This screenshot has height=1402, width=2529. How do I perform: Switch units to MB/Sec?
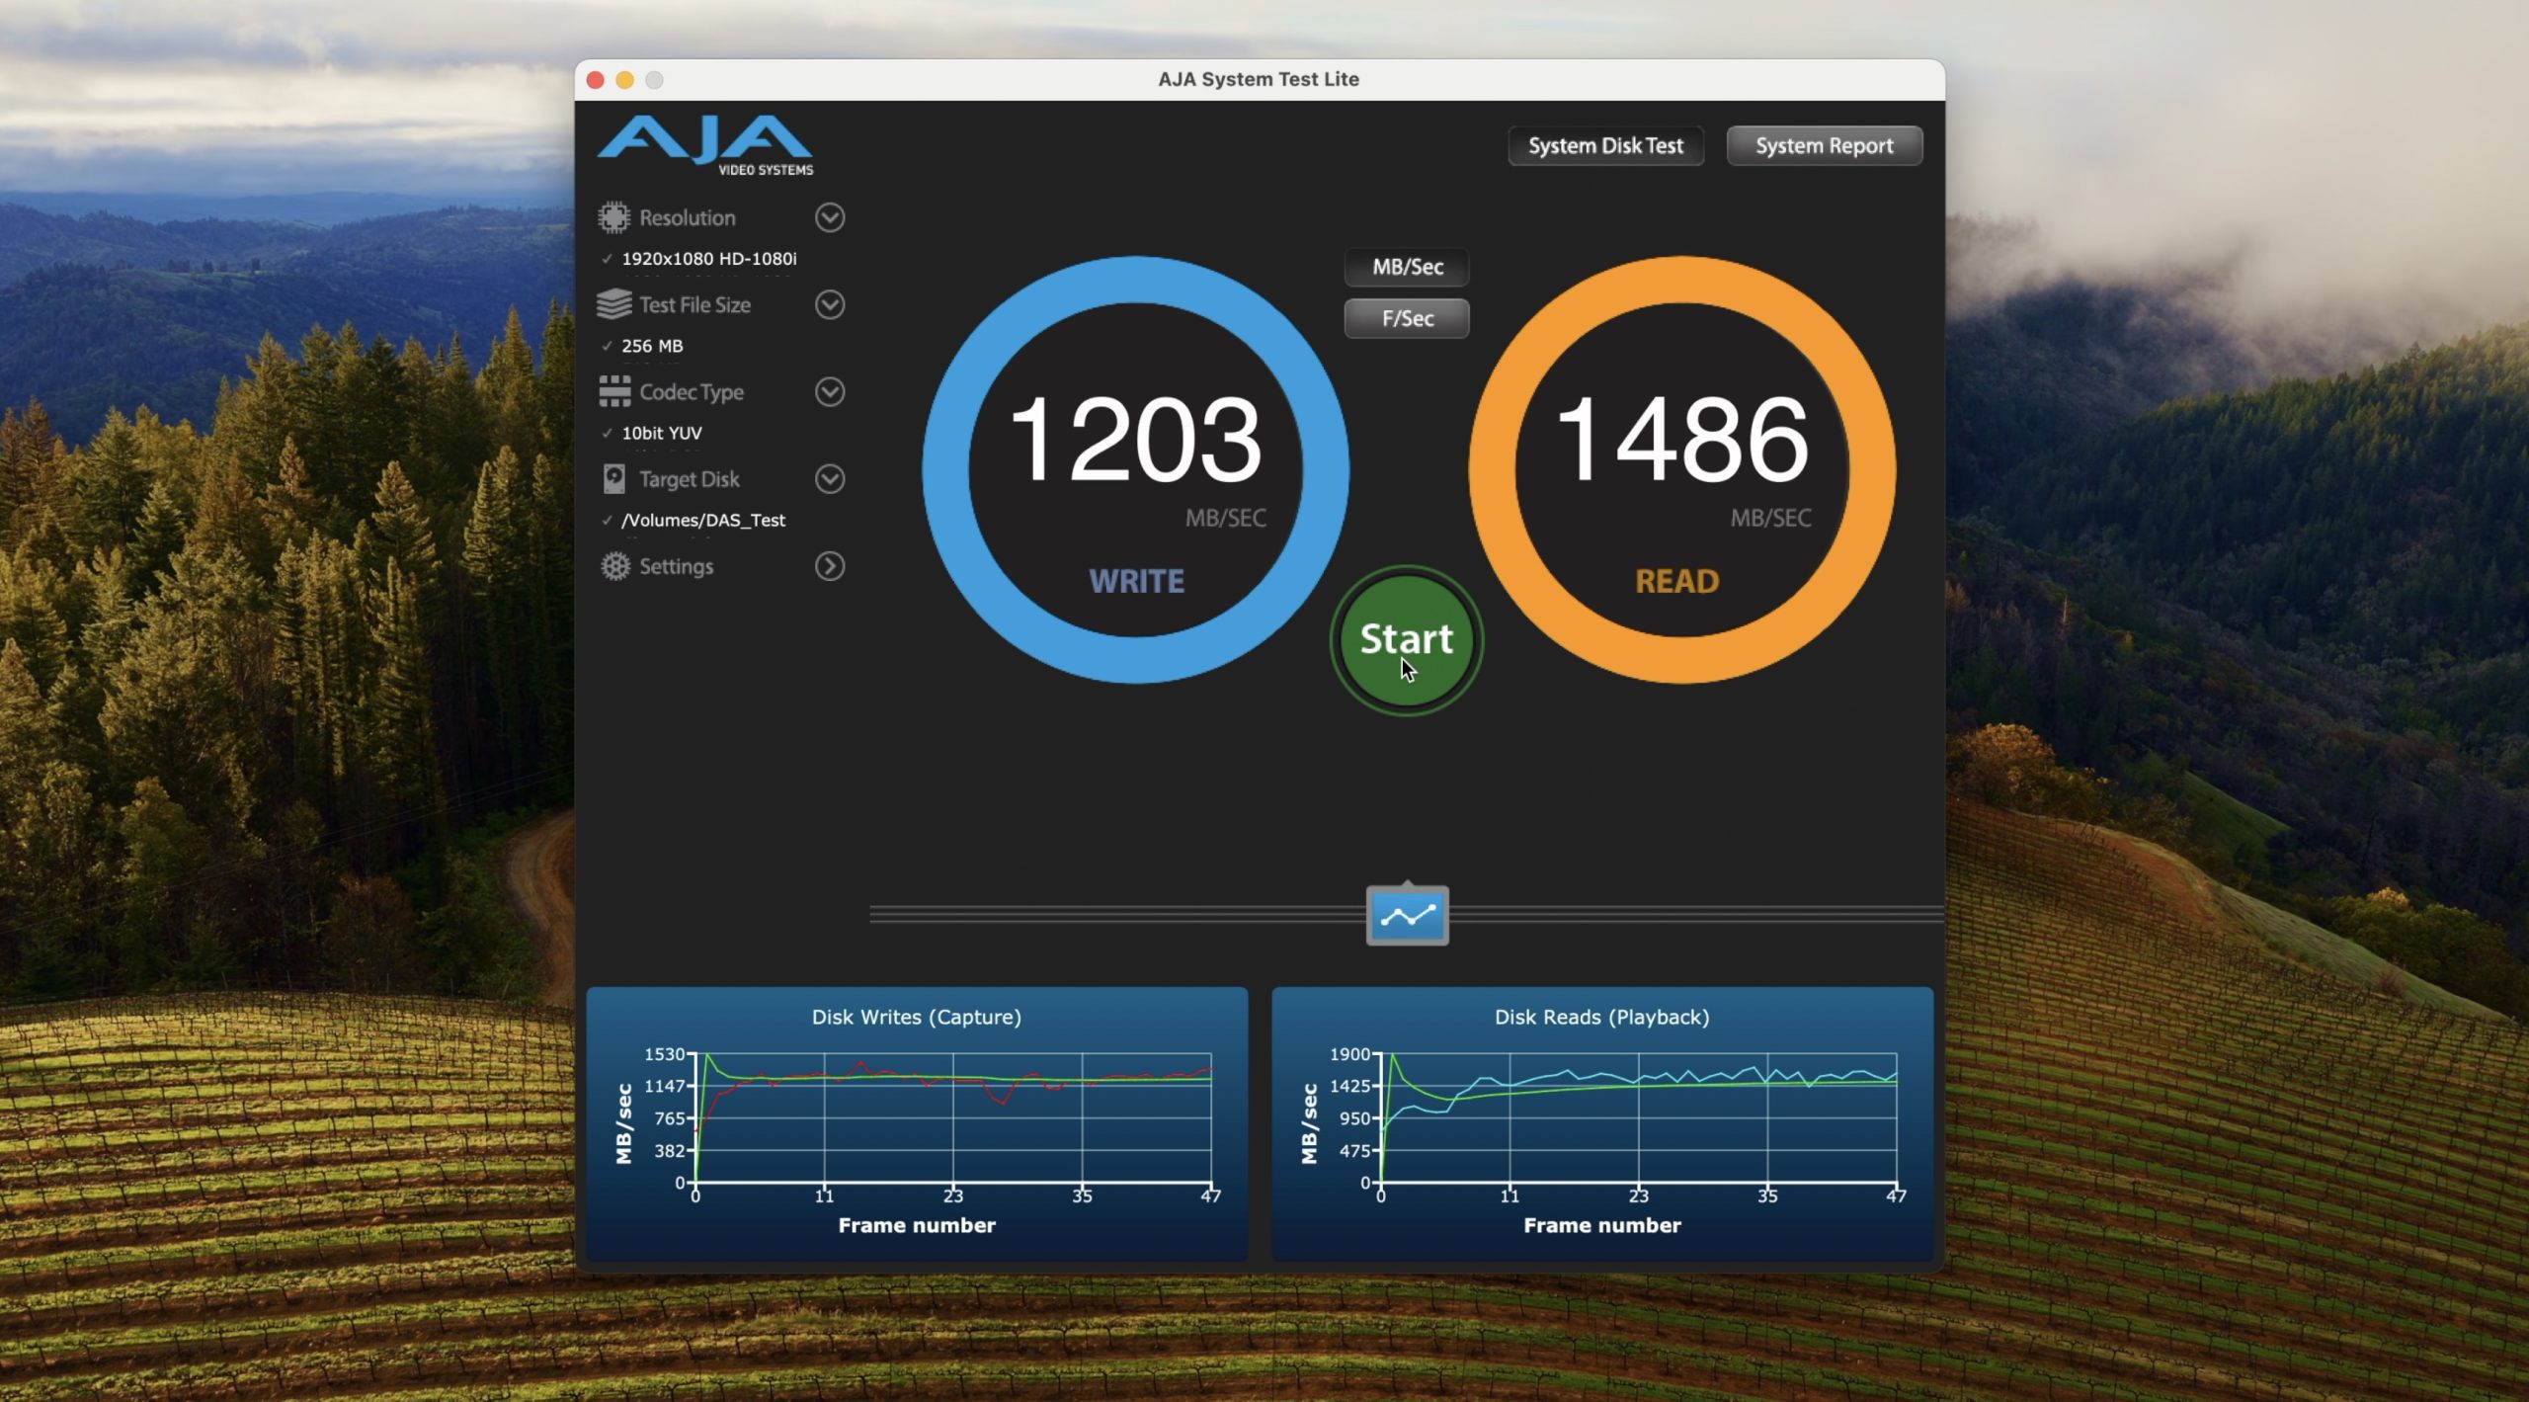tap(1407, 267)
